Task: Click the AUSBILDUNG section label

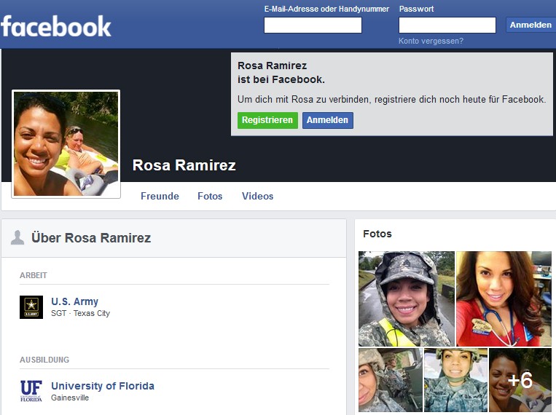Action: tap(44, 360)
